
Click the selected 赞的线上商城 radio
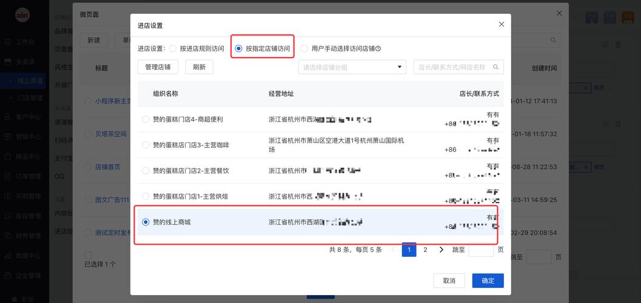click(146, 222)
